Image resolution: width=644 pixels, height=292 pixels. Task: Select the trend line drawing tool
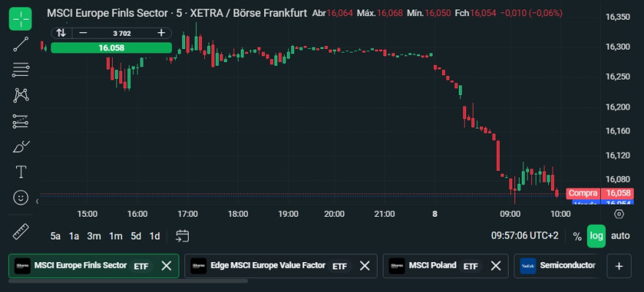click(20, 45)
